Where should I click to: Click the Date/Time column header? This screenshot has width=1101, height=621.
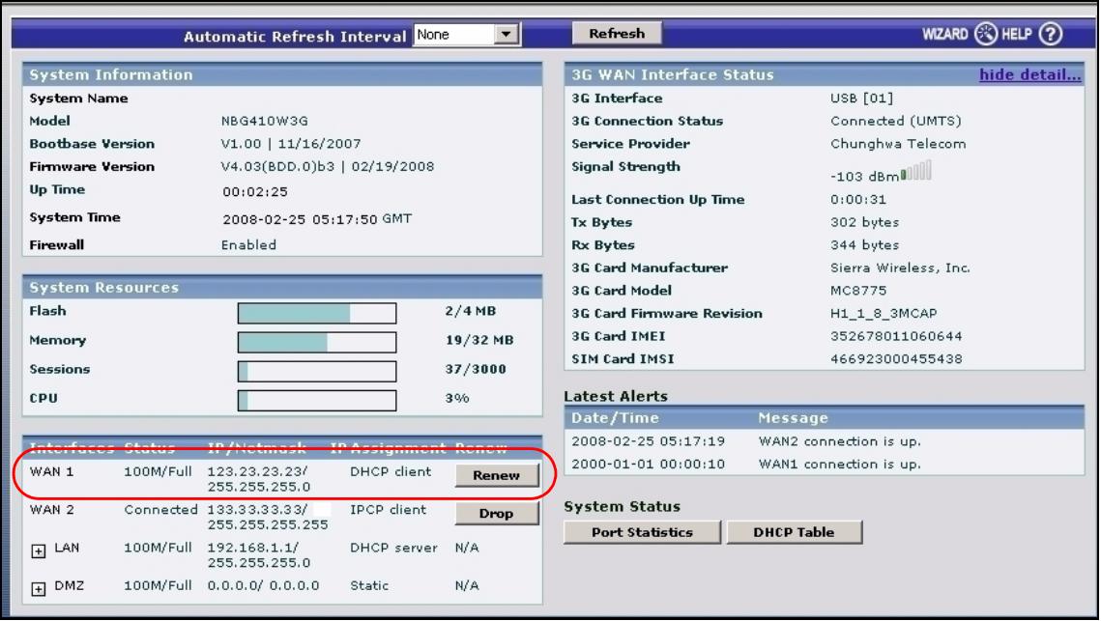[x=615, y=418]
